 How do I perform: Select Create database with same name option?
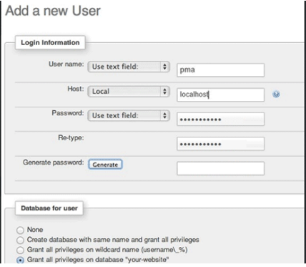tap(20, 240)
